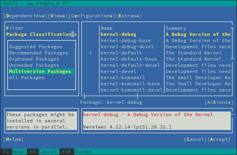
Task: Click F9 Cancel in the function key bar
Action: tap(43, 152)
